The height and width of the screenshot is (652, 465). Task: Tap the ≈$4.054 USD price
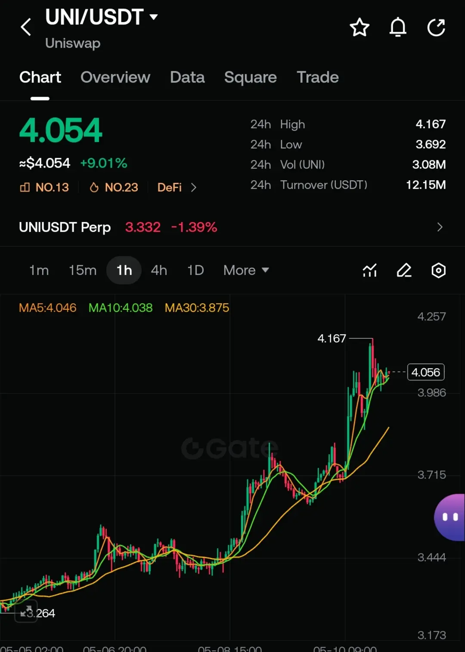[x=44, y=163]
